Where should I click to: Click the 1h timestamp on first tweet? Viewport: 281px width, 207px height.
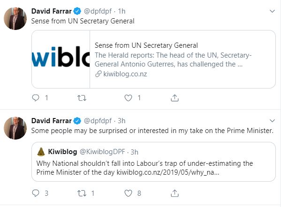[122, 11]
